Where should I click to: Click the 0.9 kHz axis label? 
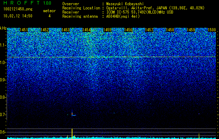[3, 80]
